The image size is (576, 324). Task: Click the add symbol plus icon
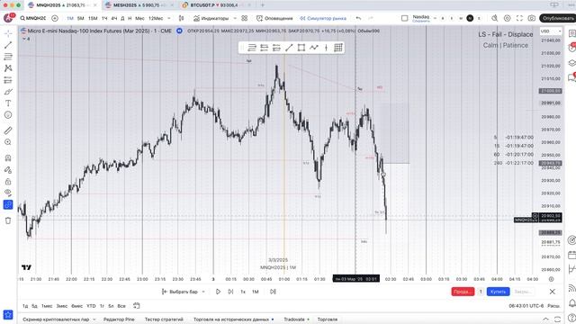[x=55, y=18]
